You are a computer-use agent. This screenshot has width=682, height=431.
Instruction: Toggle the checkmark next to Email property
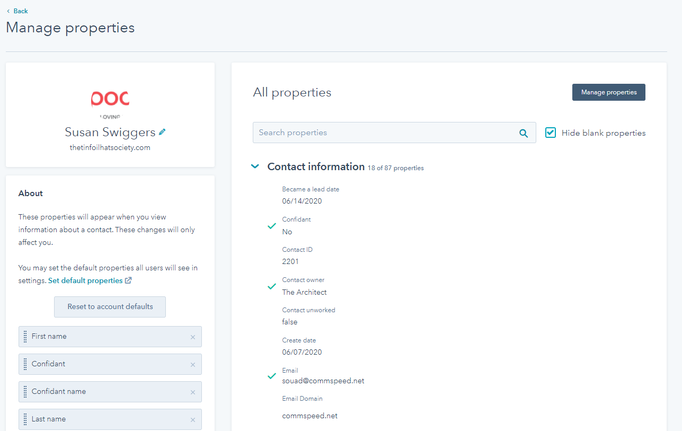pos(272,376)
